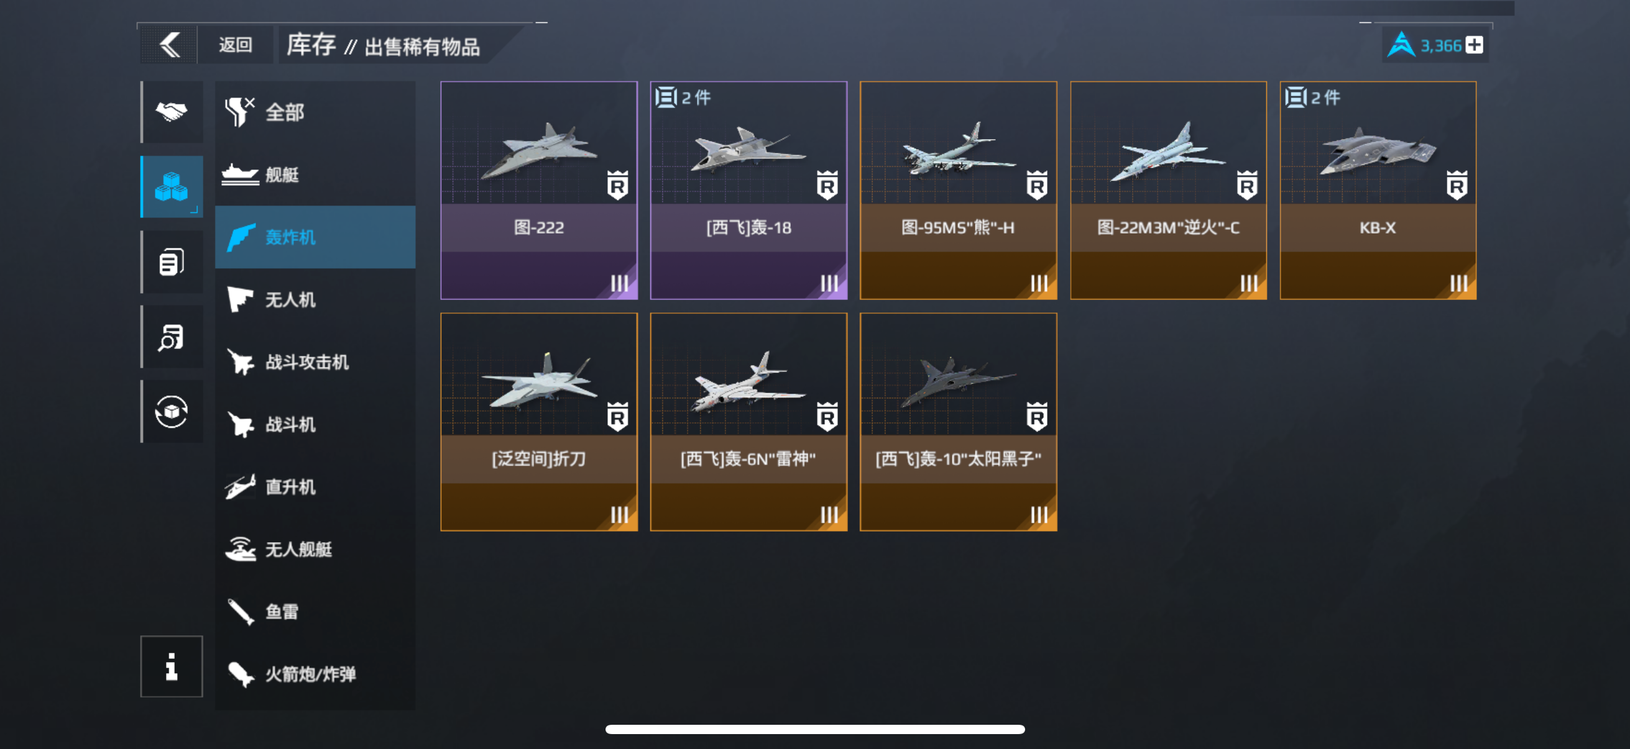Choose the [泛空间]折刀 item card

pos(539,422)
